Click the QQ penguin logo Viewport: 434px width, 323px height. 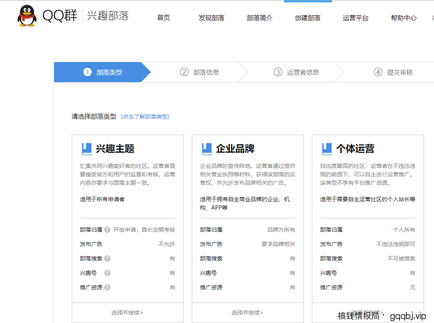27,16
